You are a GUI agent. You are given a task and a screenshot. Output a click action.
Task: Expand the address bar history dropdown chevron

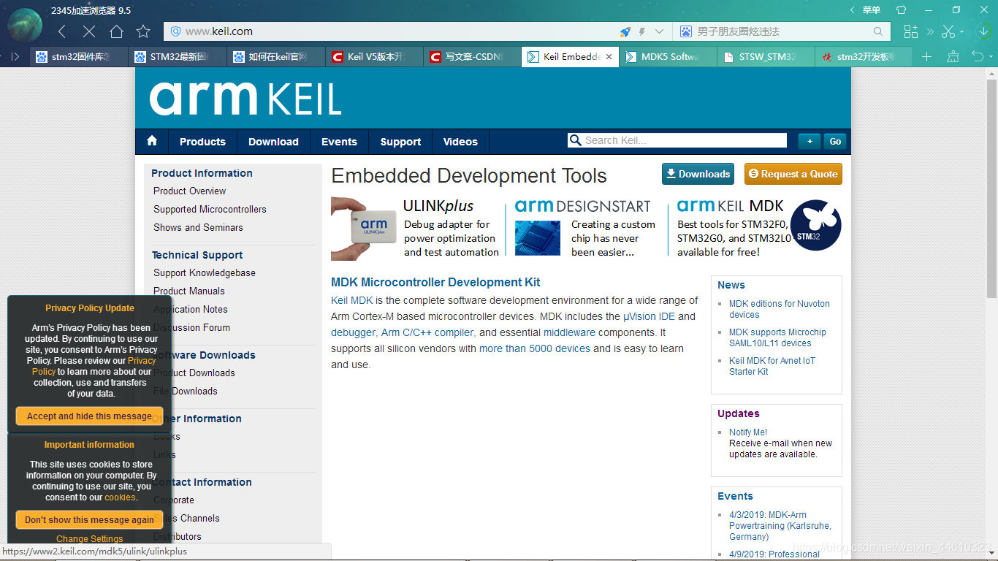(660, 31)
